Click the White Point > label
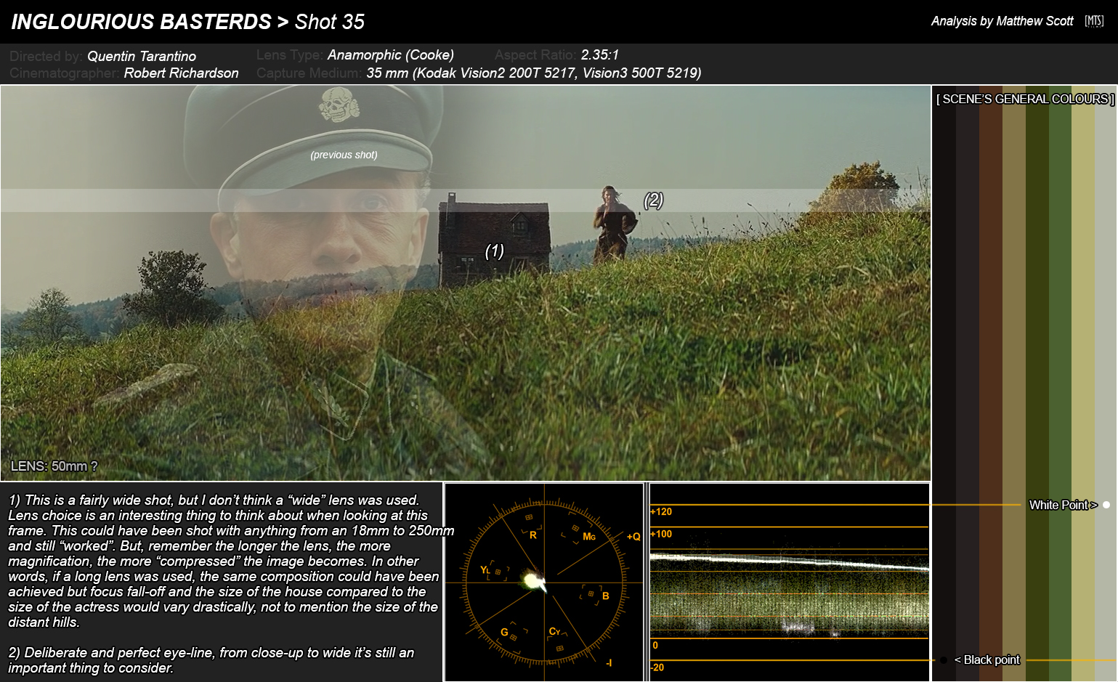Image resolution: width=1118 pixels, height=682 pixels. [1063, 505]
